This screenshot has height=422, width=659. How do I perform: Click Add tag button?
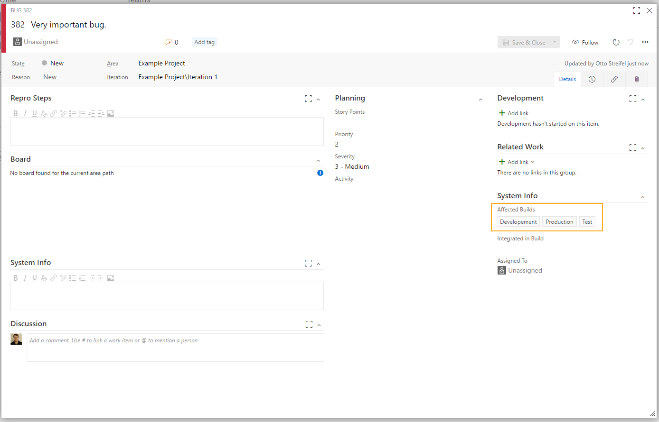(x=204, y=42)
